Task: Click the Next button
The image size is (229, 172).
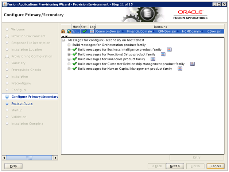Action: click(175, 166)
